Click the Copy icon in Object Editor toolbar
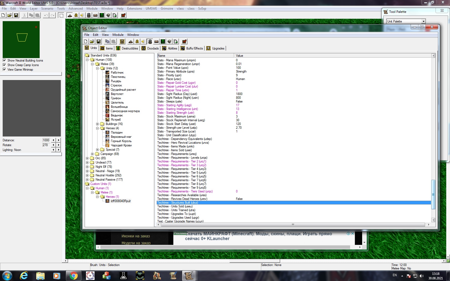The height and width of the screenshot is (281, 450). (x=107, y=41)
